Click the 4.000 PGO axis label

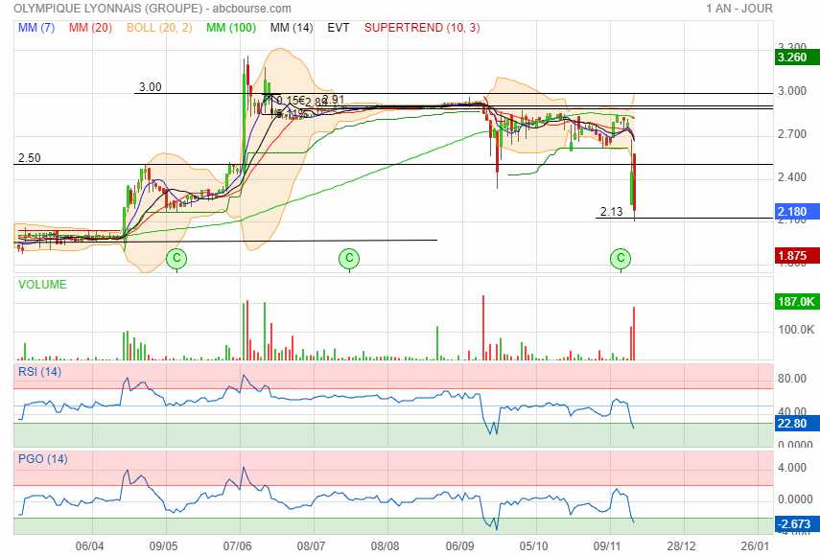tap(792, 468)
